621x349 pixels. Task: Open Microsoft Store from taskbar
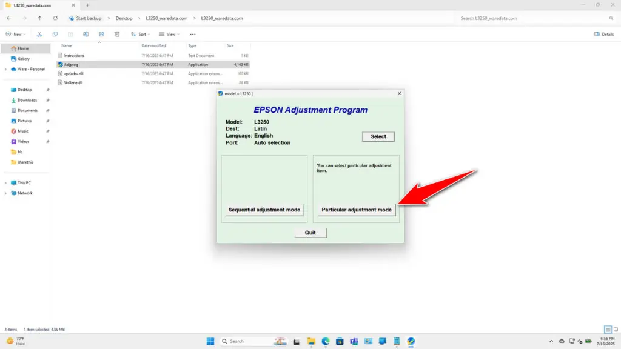340,341
